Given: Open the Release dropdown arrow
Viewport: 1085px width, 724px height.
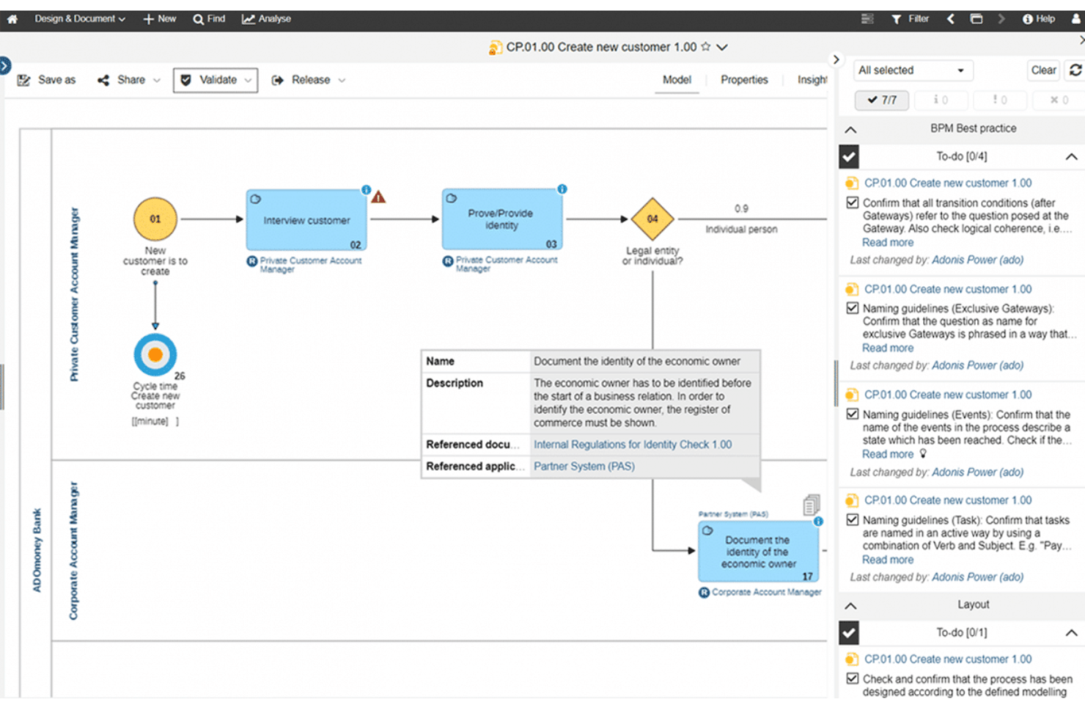Looking at the screenshot, I should click(342, 80).
